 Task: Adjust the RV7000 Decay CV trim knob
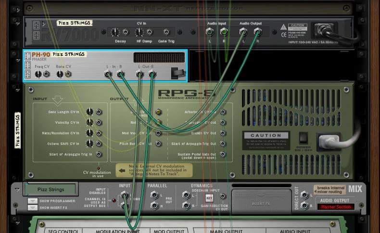pos(115,32)
